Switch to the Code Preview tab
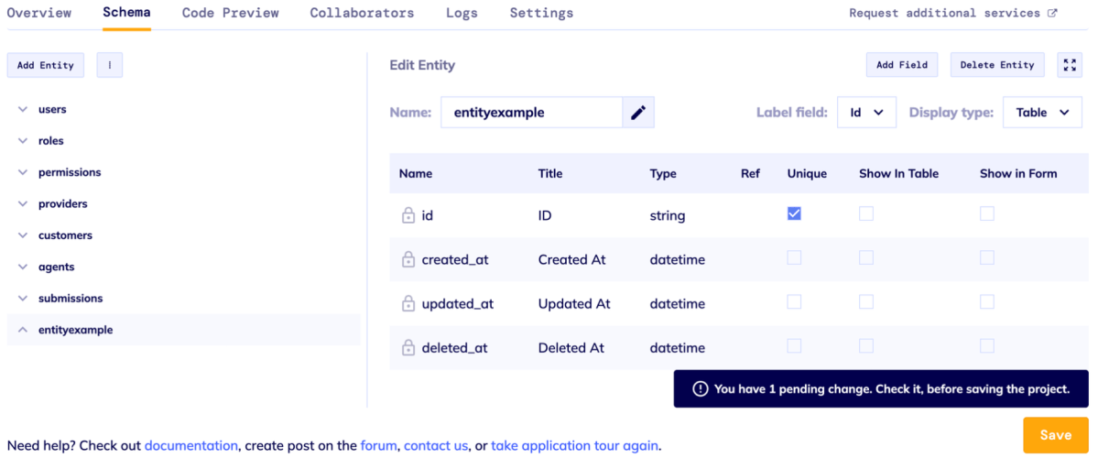Viewport: 1098px width, 458px height. (x=231, y=13)
